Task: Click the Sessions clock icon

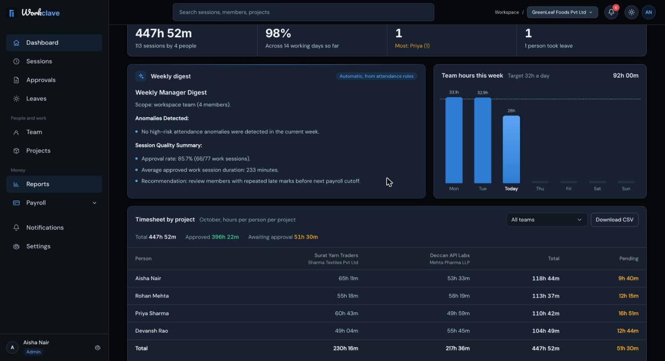Action: (16, 61)
